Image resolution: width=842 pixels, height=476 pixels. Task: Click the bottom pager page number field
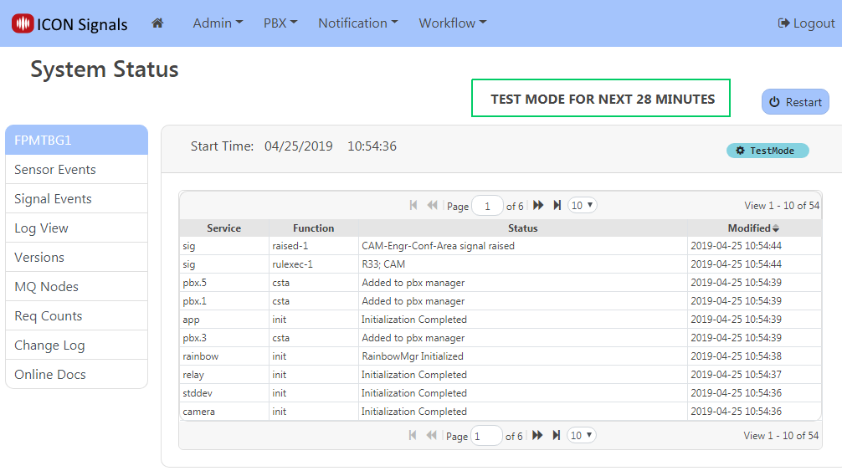click(x=486, y=437)
